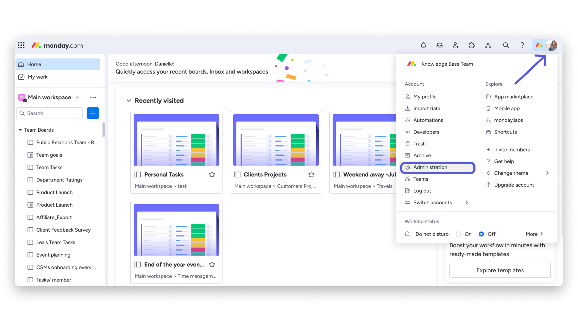Open Public Relations Team board
This screenshot has width=578, height=324.
click(x=67, y=142)
